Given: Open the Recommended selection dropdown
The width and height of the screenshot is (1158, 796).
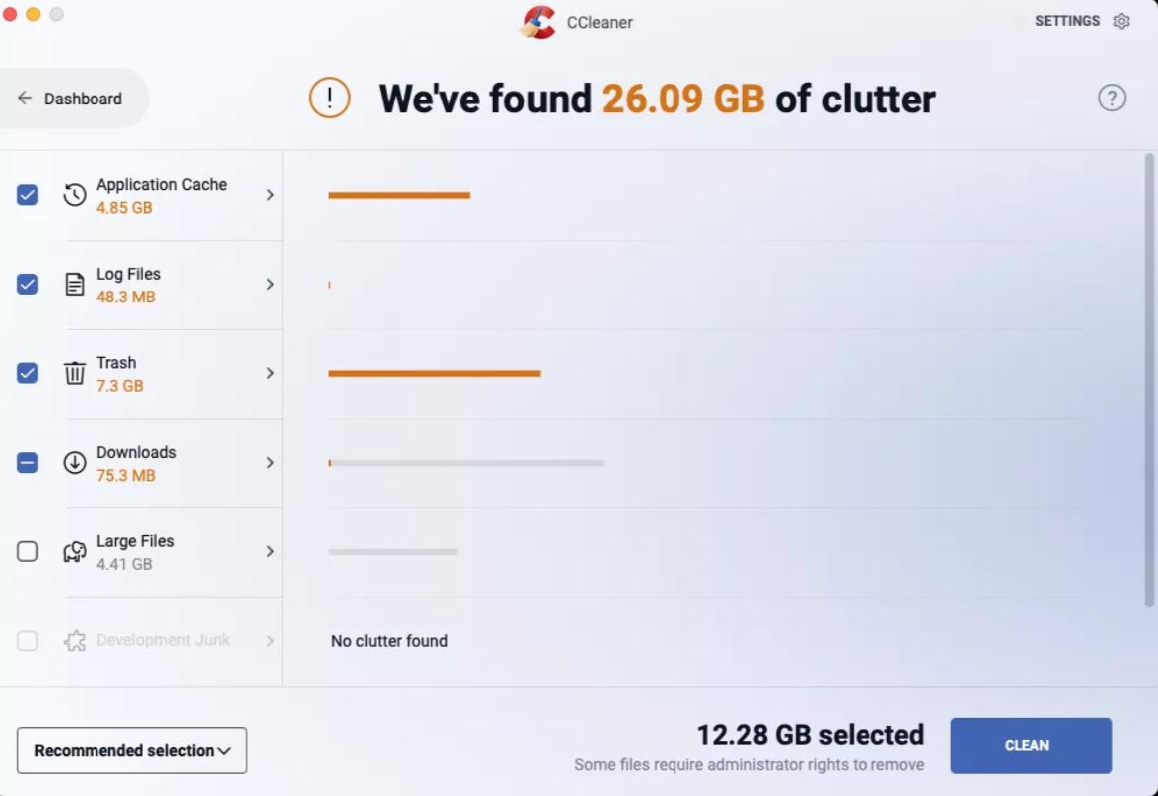Looking at the screenshot, I should pos(131,750).
